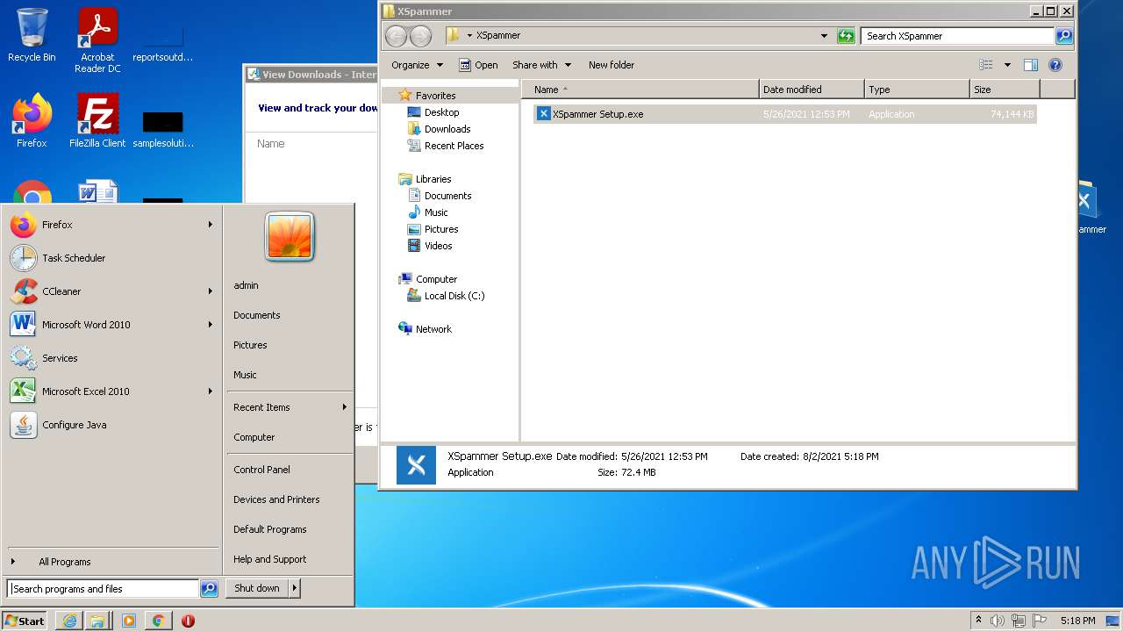This screenshot has height=632, width=1123.
Task: Open the Organize dropdown menu
Action: coord(417,65)
